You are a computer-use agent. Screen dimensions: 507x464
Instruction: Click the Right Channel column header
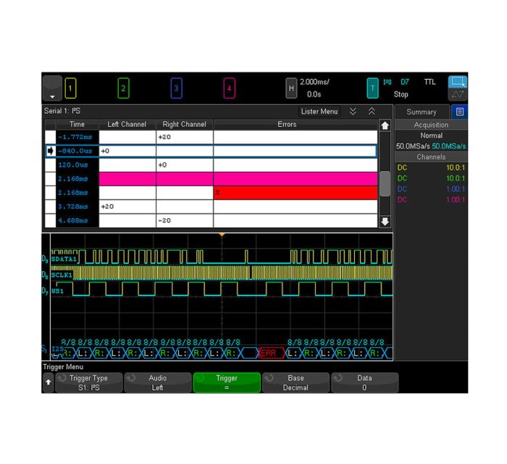(x=184, y=125)
